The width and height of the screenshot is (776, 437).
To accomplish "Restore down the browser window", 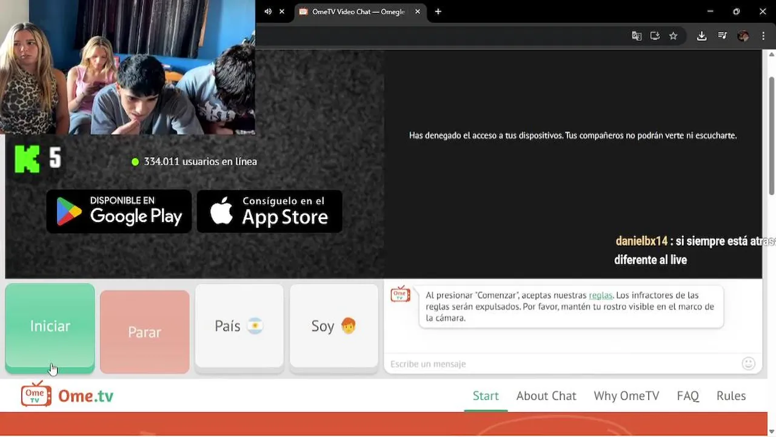I will click(x=736, y=12).
